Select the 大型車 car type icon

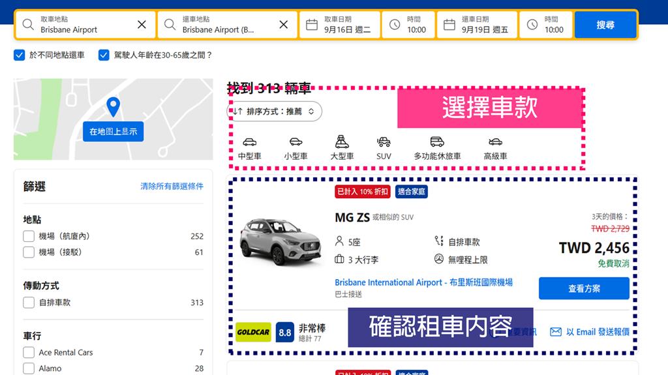point(342,142)
